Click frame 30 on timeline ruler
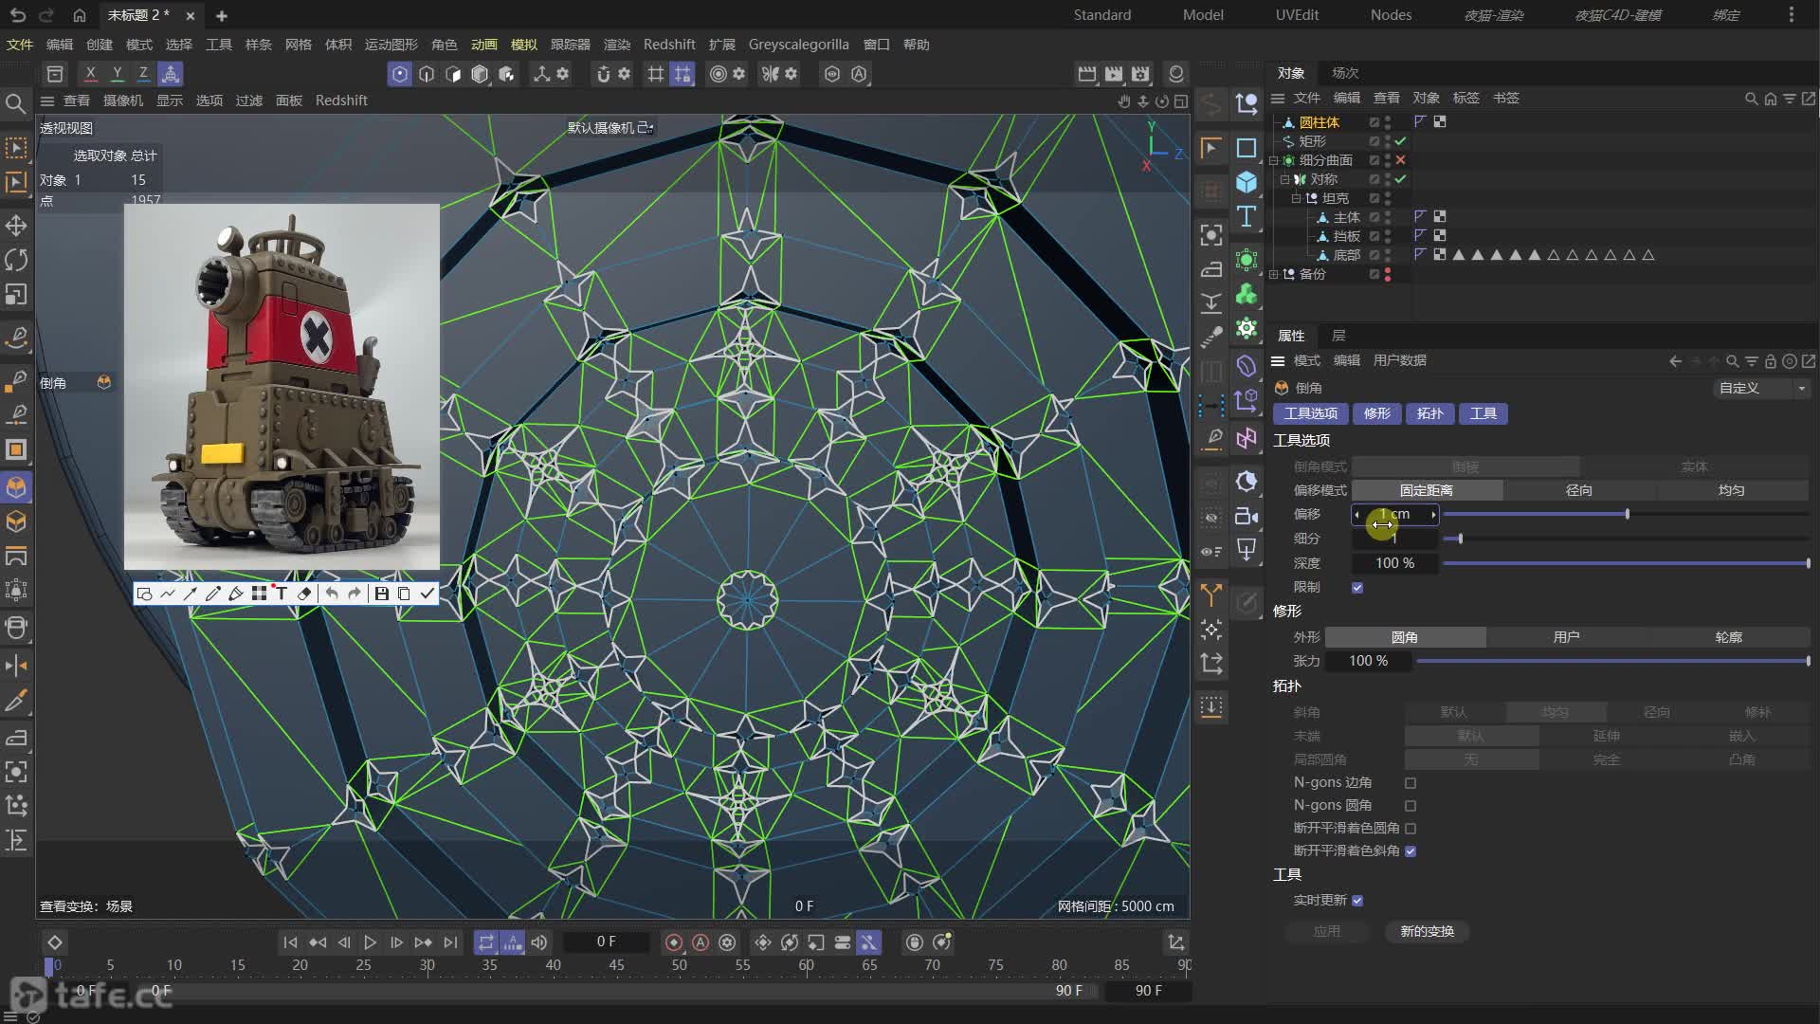This screenshot has width=1820, height=1024. (428, 965)
